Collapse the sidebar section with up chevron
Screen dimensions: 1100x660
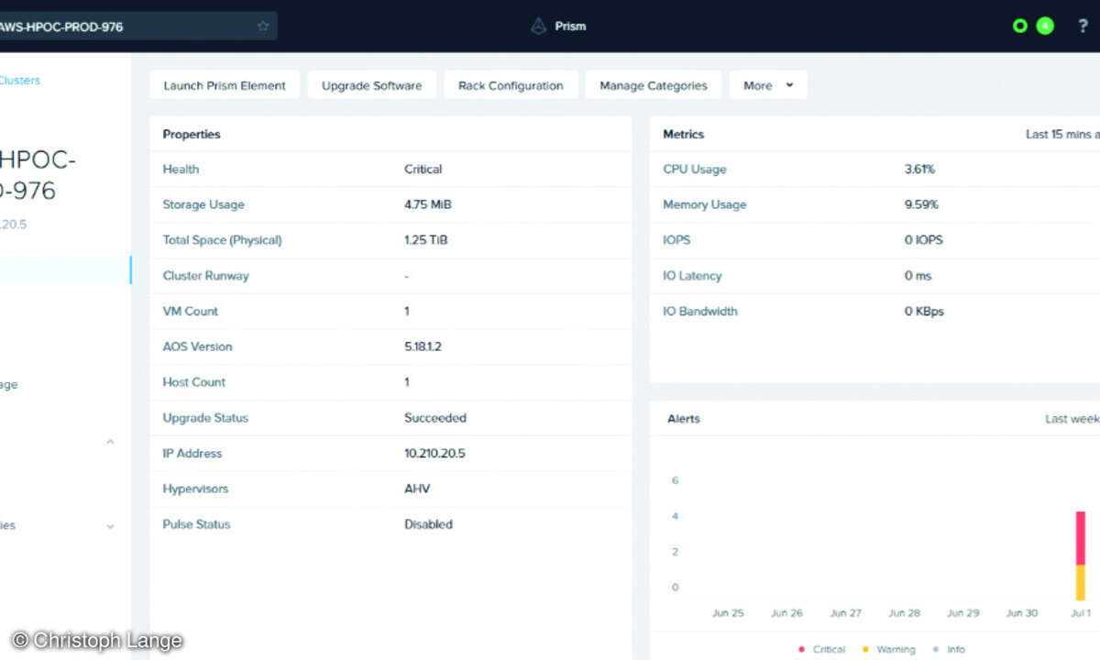tap(110, 442)
